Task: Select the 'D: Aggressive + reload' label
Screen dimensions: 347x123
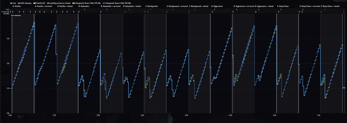Action: [264, 6]
